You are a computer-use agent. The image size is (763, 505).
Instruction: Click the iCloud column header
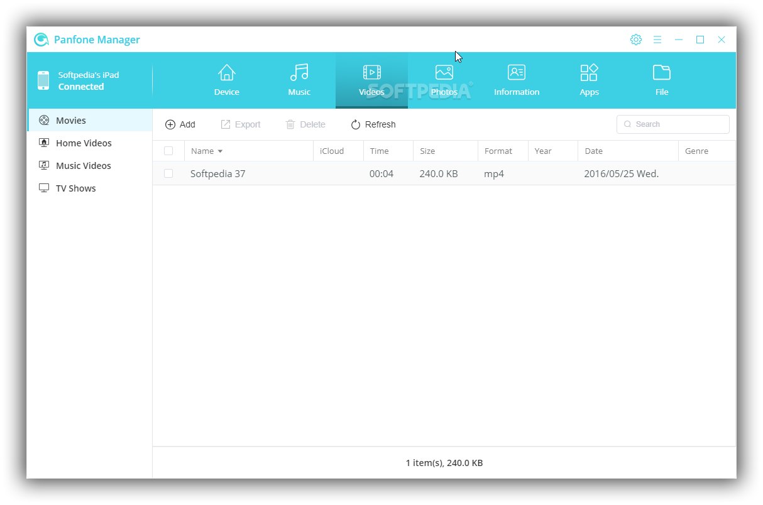[x=338, y=151]
